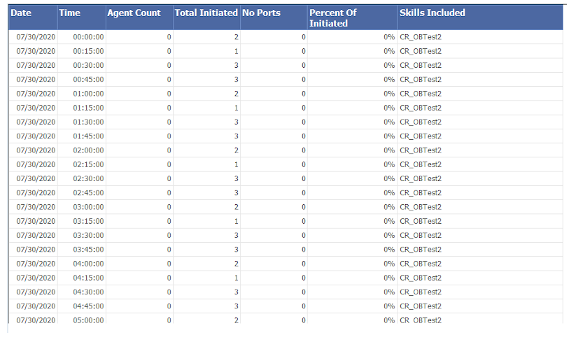Image resolution: width=571 pixels, height=349 pixels.
Task: Select the No Ports column header
Action: click(274, 17)
